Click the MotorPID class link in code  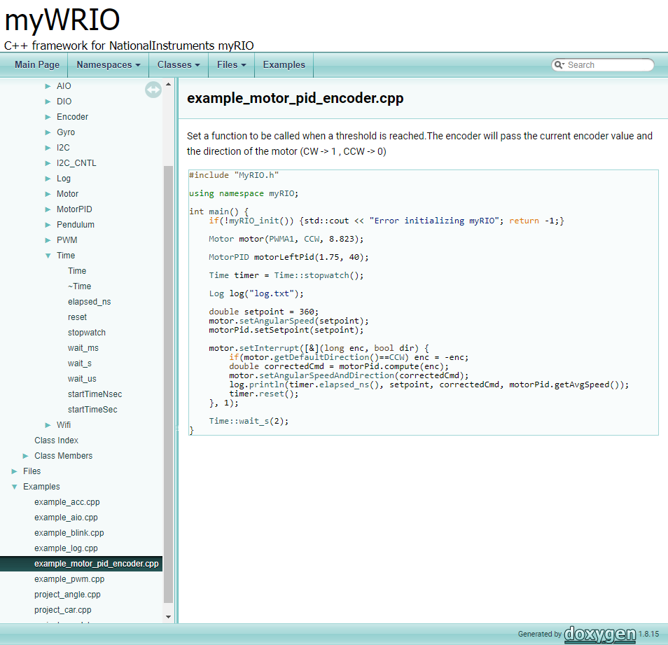(x=229, y=257)
